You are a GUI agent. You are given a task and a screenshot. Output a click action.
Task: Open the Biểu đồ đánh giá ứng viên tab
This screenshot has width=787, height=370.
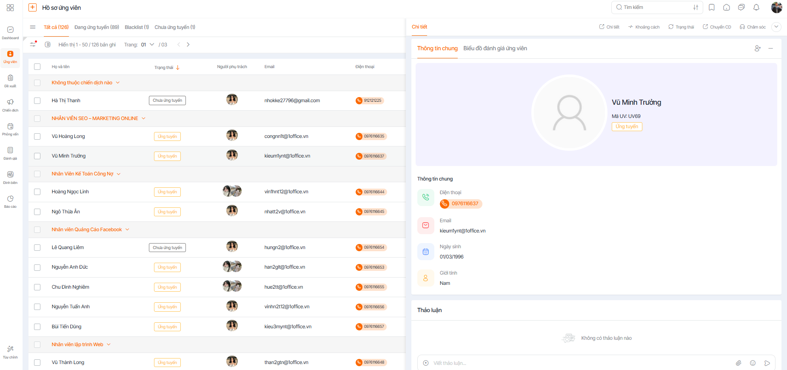pos(495,49)
